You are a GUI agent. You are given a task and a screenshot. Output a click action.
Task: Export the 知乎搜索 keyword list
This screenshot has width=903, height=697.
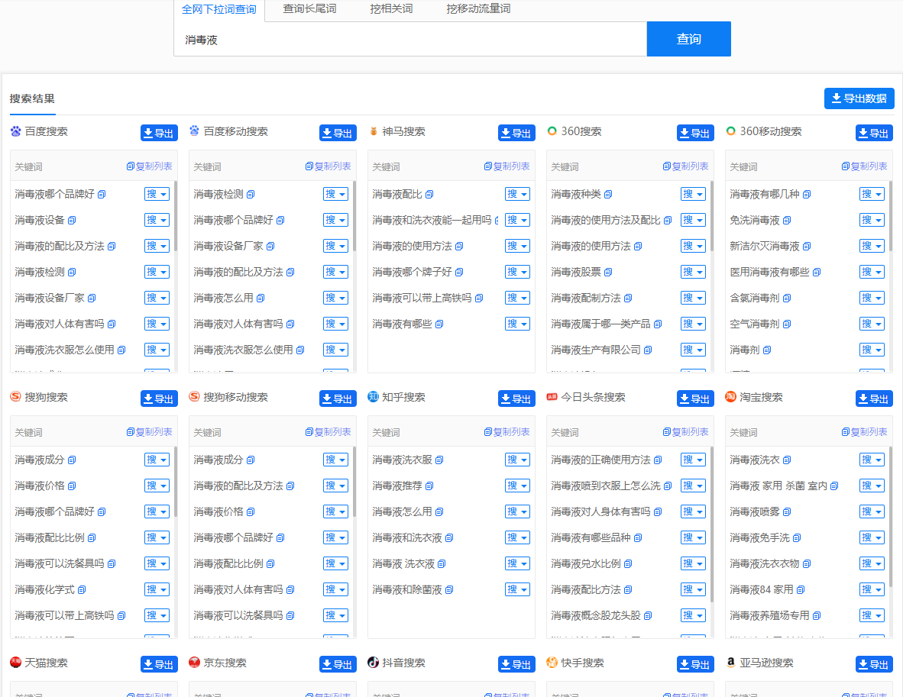(x=516, y=399)
